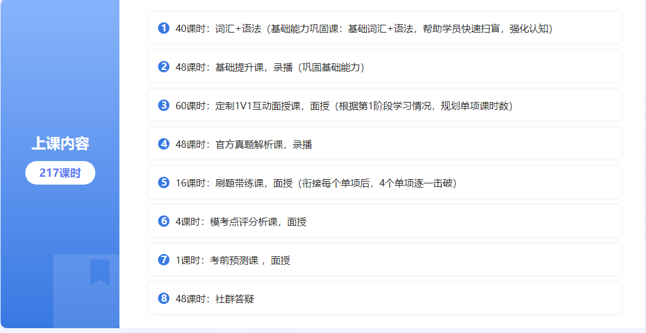Click the number 5 circle icon

point(163,183)
